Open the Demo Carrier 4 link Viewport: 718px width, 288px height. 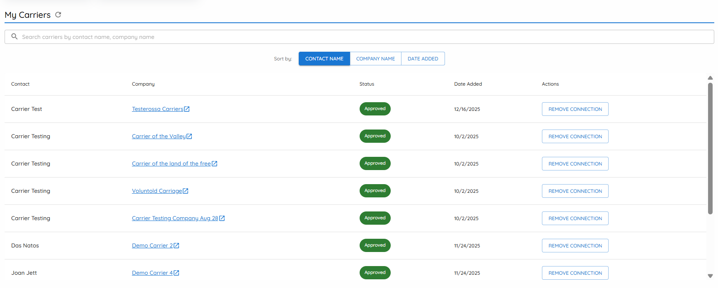click(152, 273)
